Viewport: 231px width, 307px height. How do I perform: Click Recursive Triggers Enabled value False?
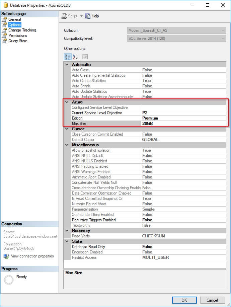coord(147,220)
